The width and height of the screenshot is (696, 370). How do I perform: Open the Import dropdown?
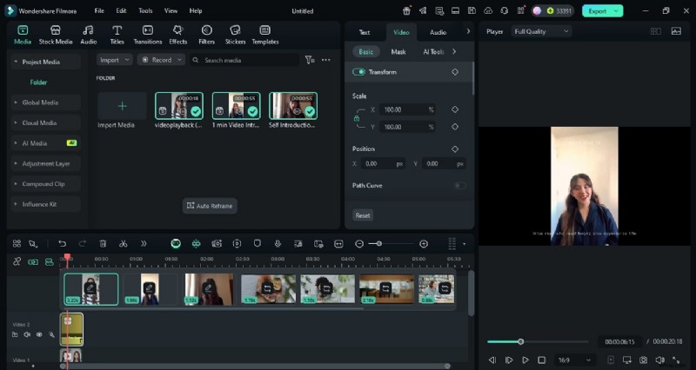pyautogui.click(x=114, y=60)
